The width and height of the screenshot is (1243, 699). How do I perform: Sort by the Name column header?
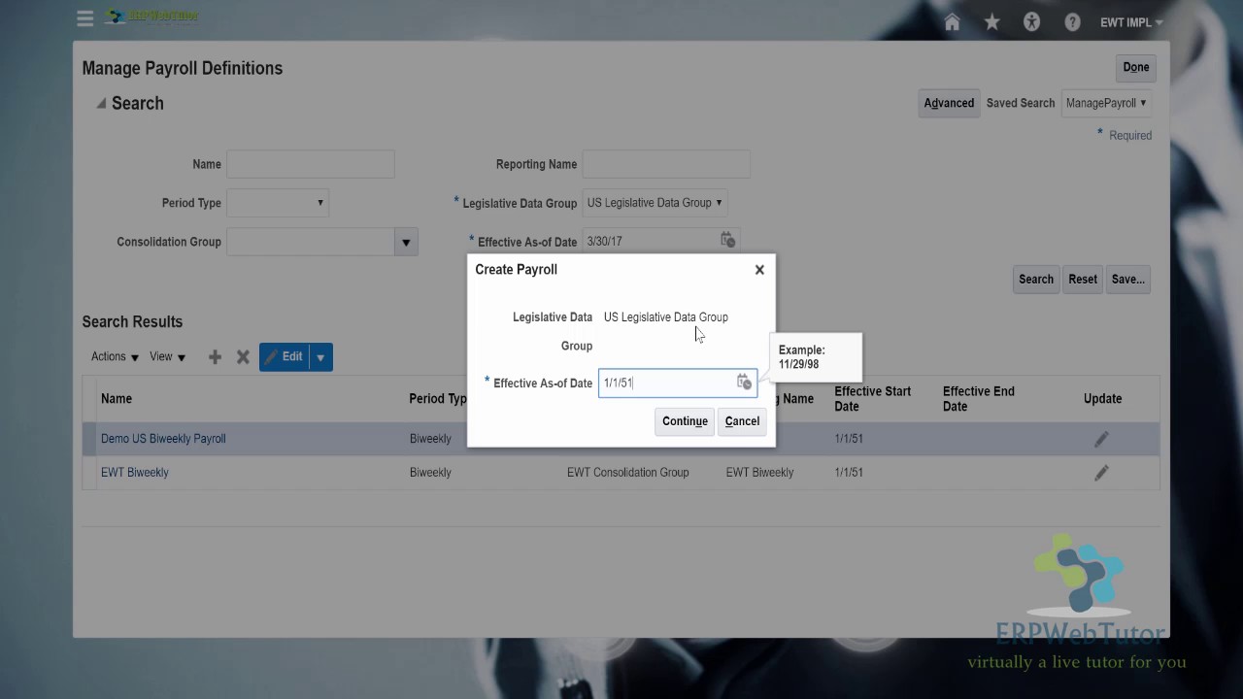point(117,398)
